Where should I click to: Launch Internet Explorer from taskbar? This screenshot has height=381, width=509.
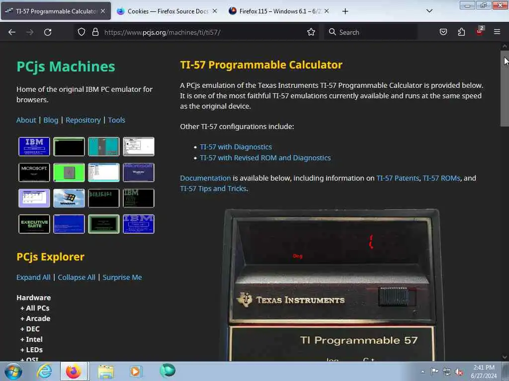tap(44, 371)
